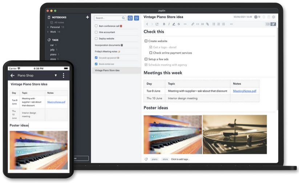Viewport: 299px width, 183px height.
Task: Add a new notebook with plus icon
Action: point(87,17)
